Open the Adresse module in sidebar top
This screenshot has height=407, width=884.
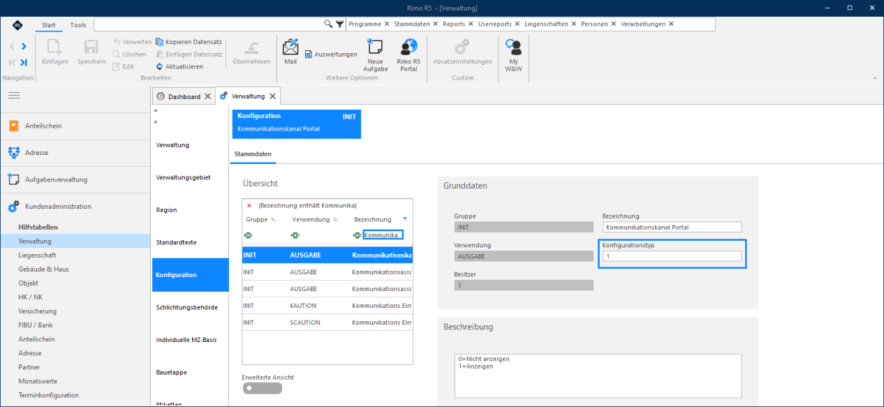point(75,152)
